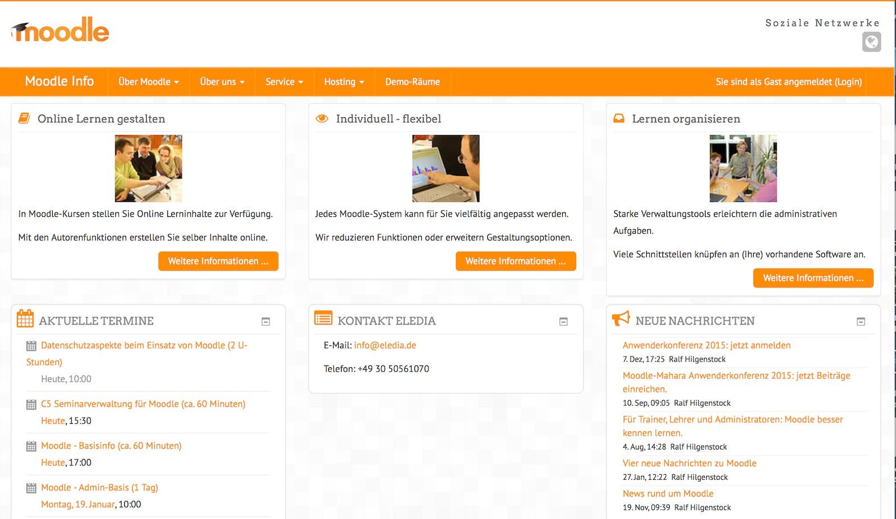Viewport: 896px width, 519px height.
Task: Click the Moodle Info brand link
Action: (59, 81)
